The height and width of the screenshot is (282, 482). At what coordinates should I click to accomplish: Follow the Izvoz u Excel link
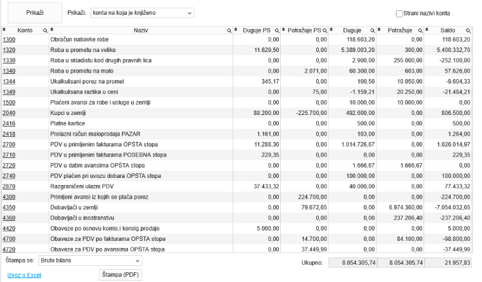point(24,275)
